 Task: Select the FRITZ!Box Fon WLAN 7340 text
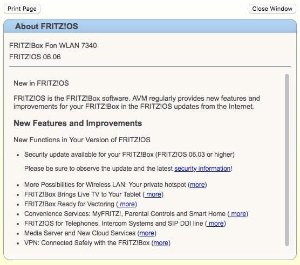(x=53, y=45)
